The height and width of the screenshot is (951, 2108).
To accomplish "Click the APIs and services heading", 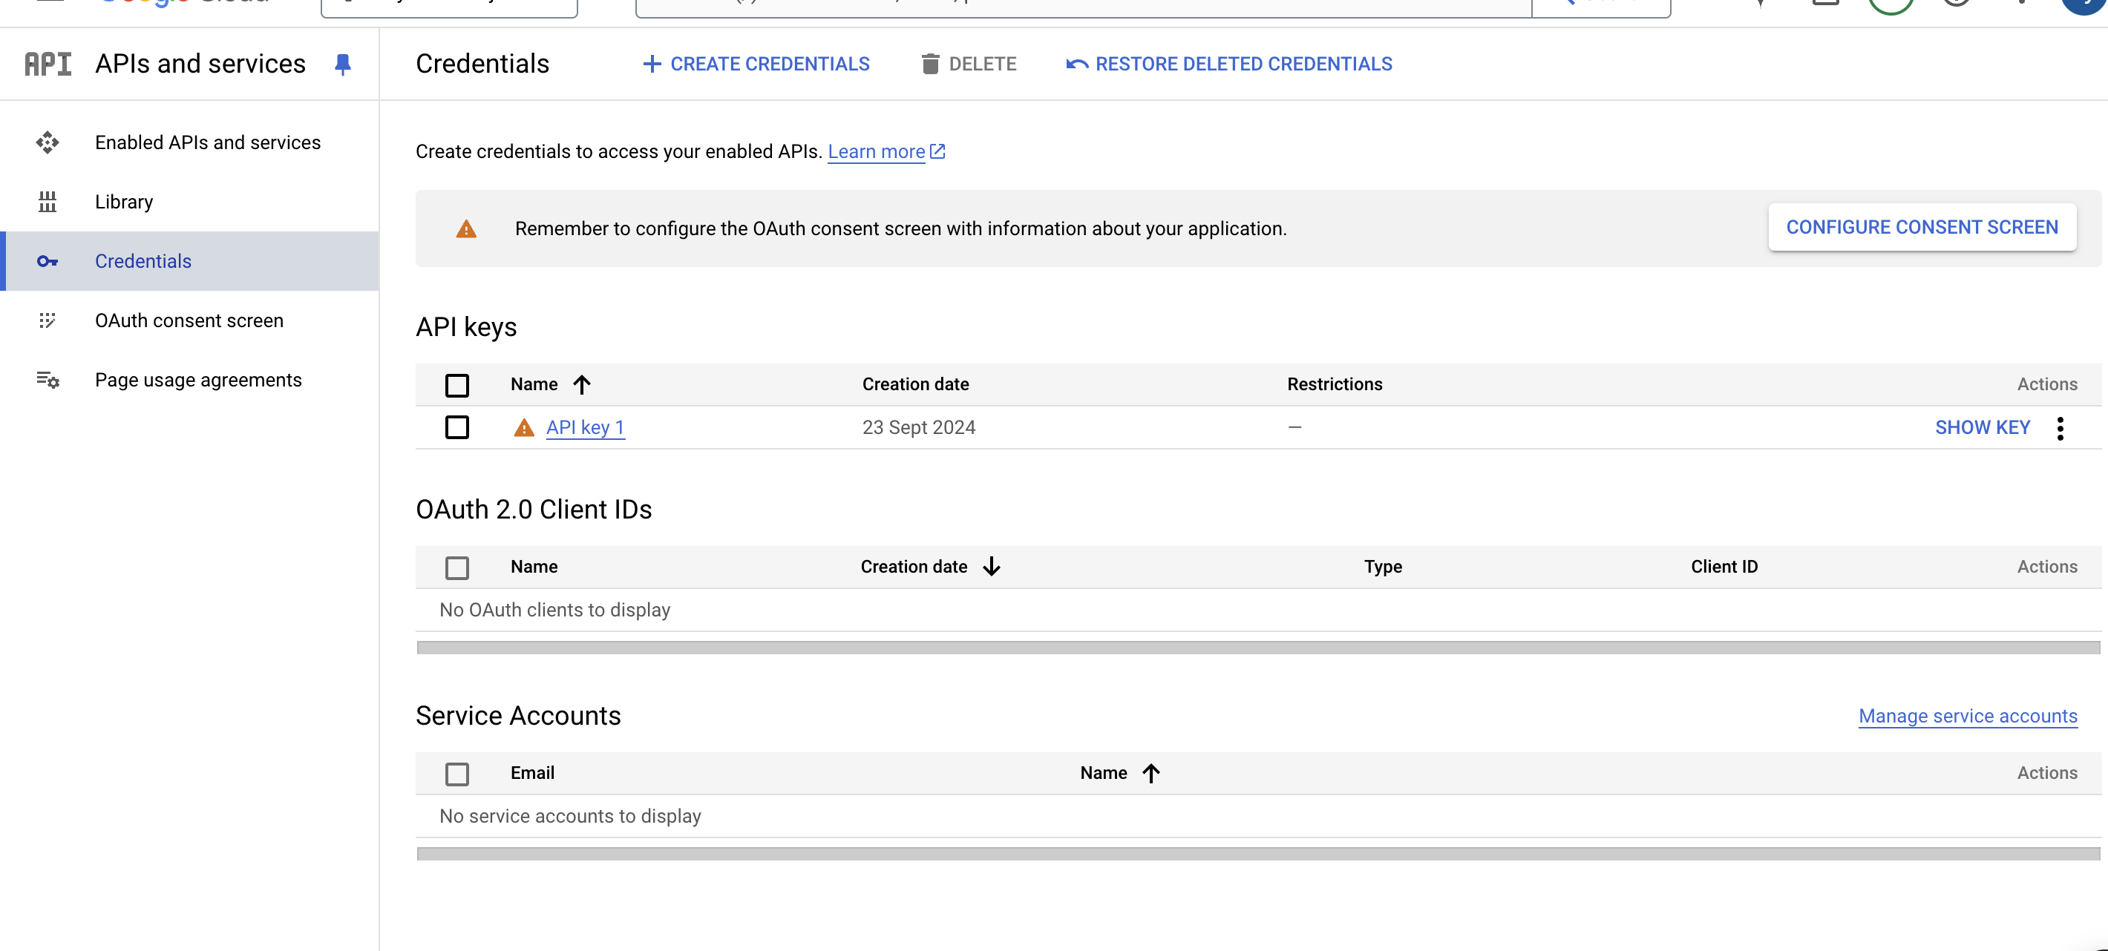I will (200, 64).
